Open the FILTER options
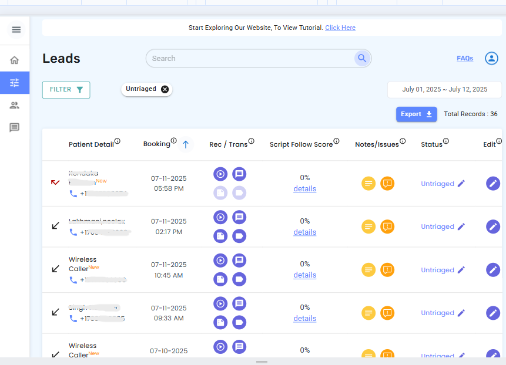This screenshot has width=506, height=365. point(66,90)
